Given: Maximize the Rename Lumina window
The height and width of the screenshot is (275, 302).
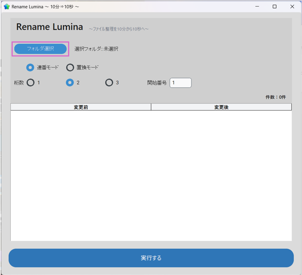Looking at the screenshot, I should pos(275,7).
